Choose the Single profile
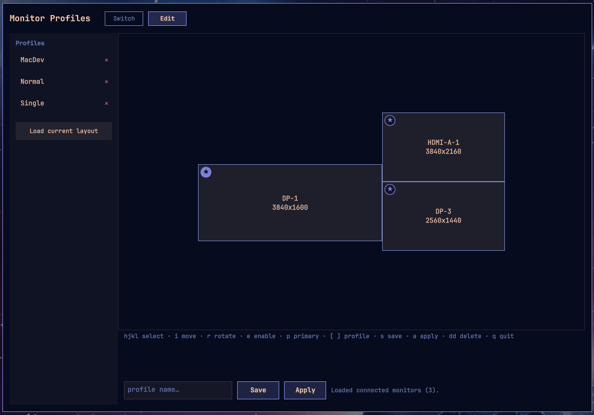Screen dimensions: 594x415 [x=64, y=103]
